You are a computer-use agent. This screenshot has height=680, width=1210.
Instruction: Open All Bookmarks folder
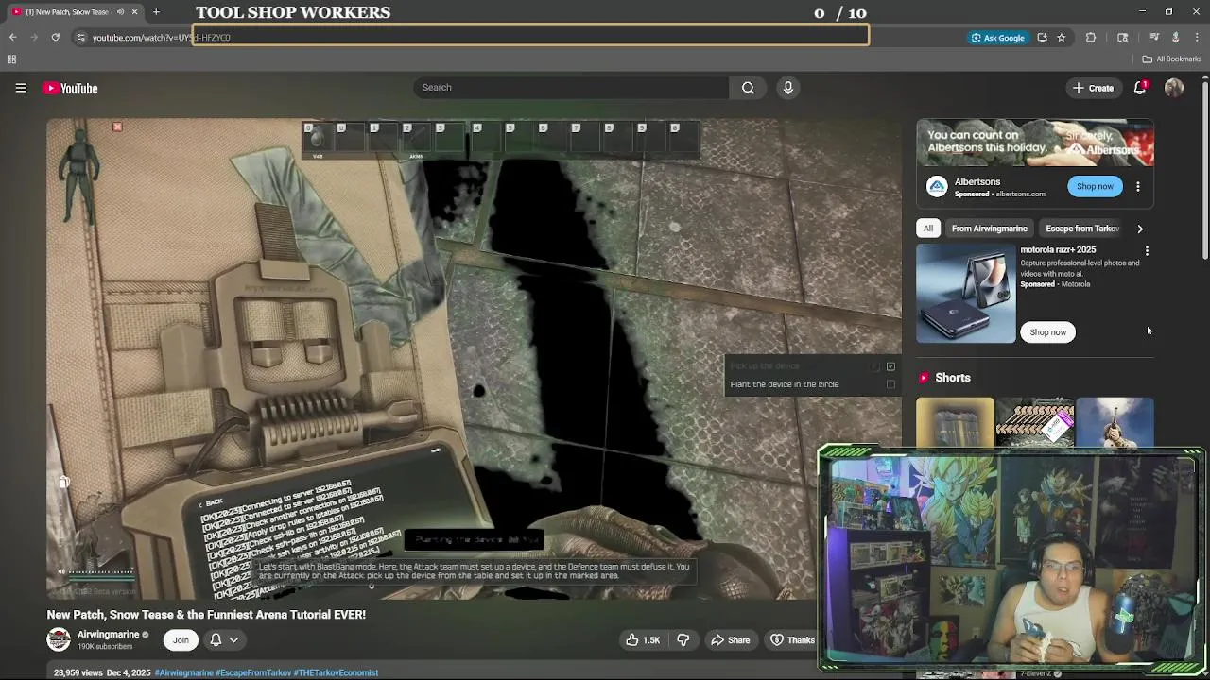1172,59
